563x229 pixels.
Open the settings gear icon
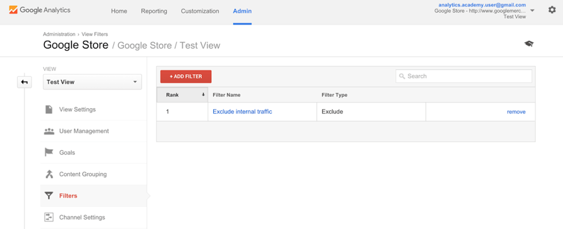552,10
